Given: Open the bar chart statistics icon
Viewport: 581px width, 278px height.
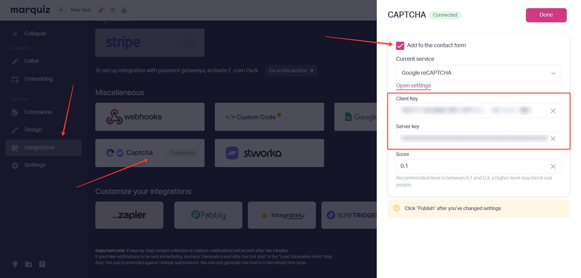Looking at the screenshot, I should pos(124,10).
